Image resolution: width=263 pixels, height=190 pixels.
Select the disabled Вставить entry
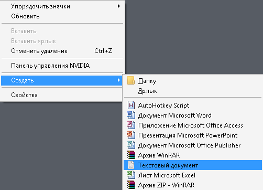pos(62,31)
